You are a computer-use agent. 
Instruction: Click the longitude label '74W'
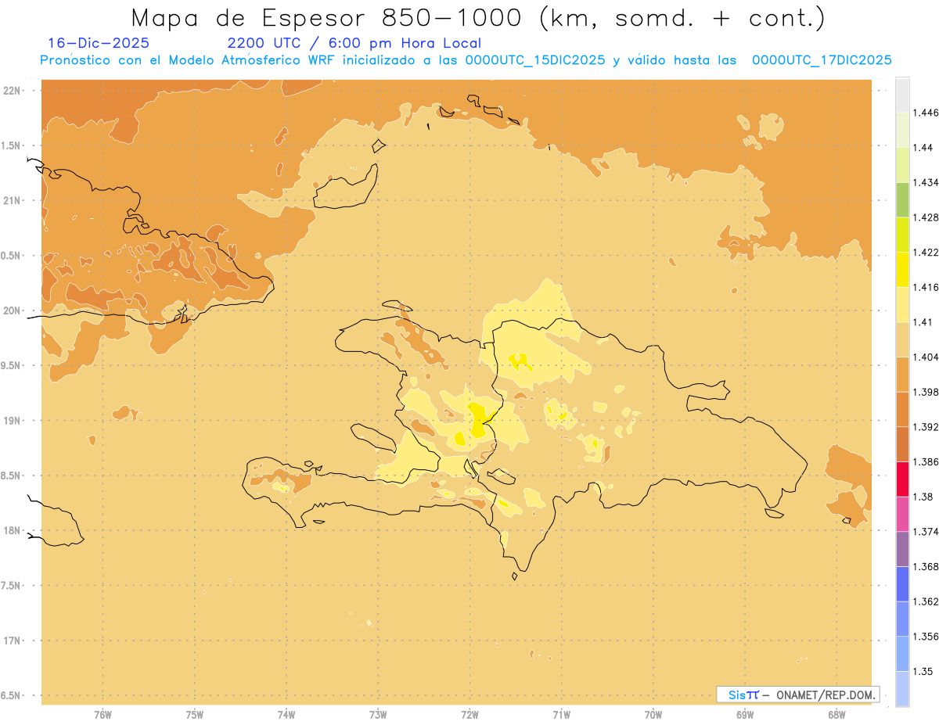(x=286, y=715)
